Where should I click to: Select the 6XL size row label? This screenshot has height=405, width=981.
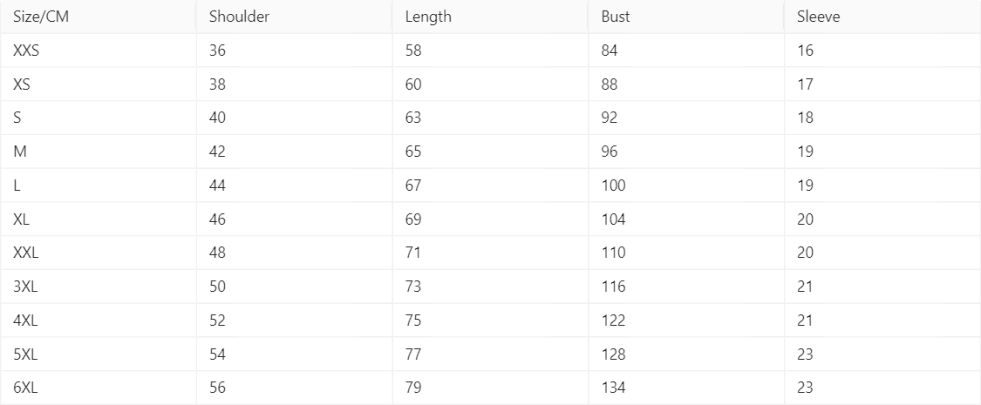24,388
